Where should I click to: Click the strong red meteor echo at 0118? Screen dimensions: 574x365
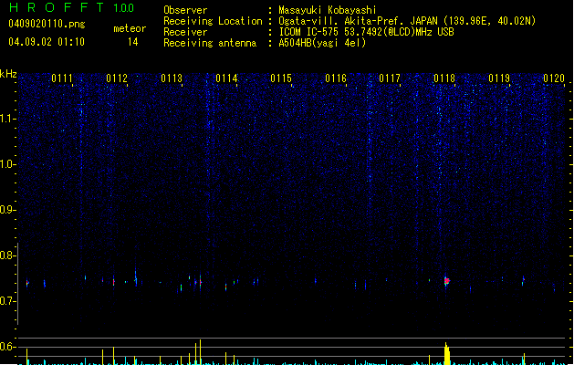[446, 281]
